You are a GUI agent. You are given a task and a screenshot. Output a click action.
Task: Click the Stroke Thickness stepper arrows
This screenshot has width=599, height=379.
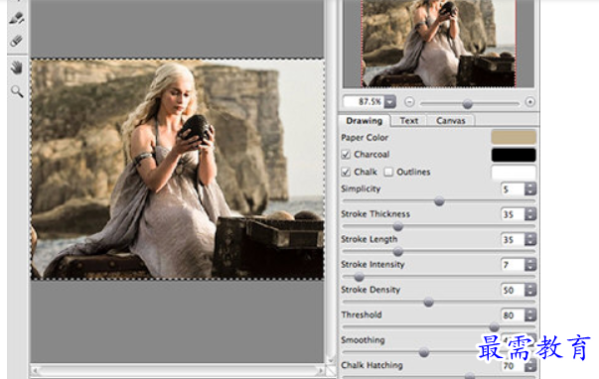click(x=530, y=214)
